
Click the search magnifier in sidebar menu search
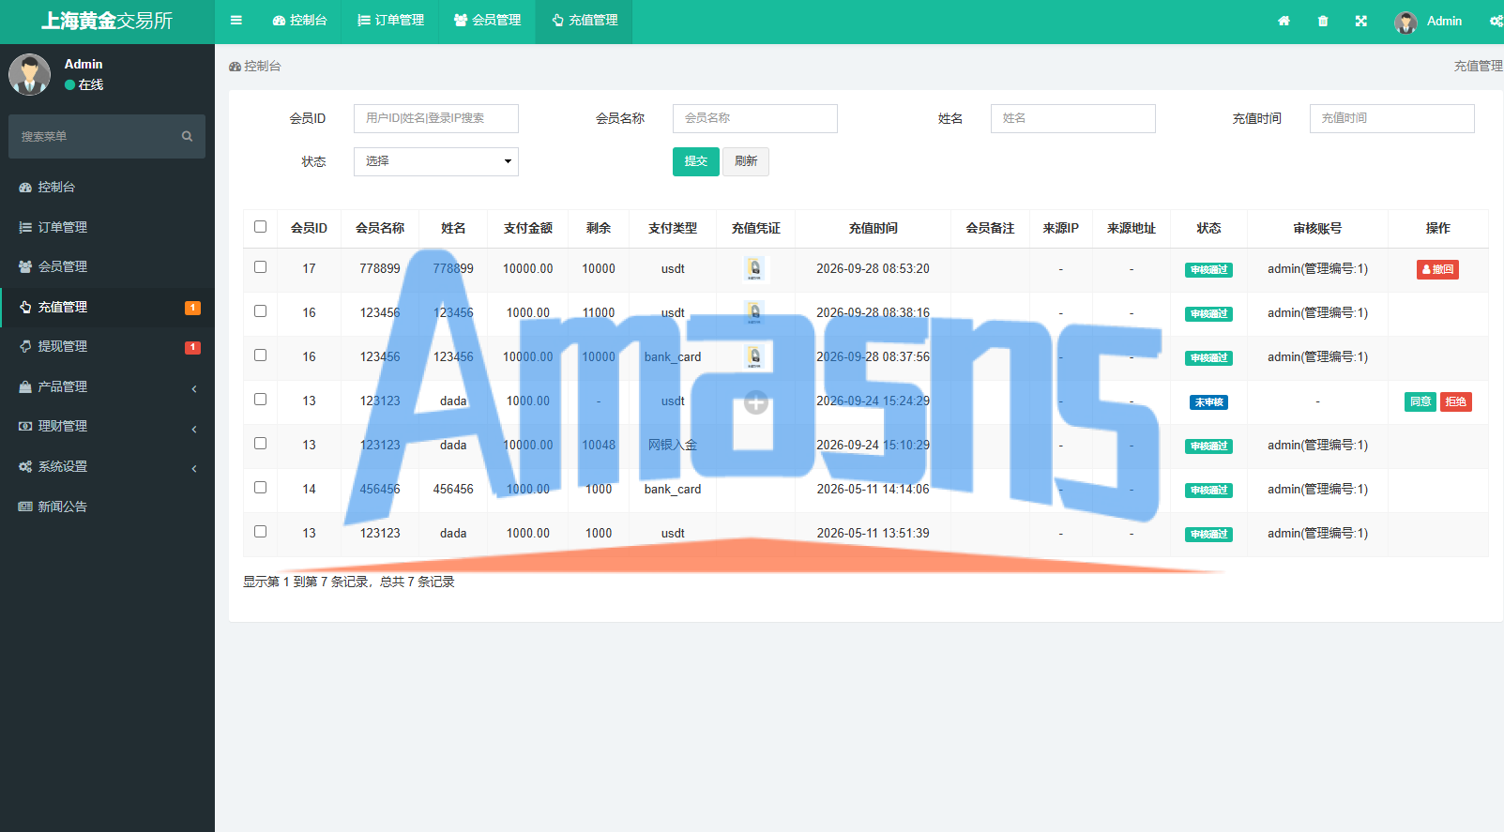pos(187,136)
